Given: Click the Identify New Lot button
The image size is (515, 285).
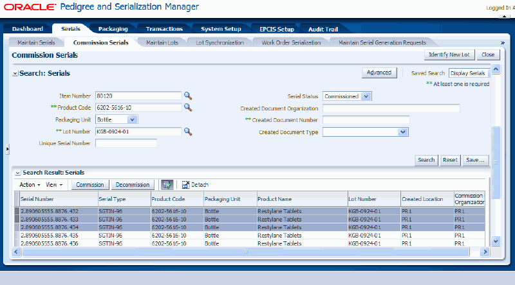Looking at the screenshot, I should click(x=449, y=55).
